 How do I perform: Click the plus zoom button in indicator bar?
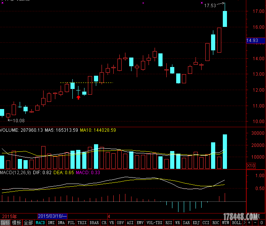pyautogui.click(x=249, y=223)
